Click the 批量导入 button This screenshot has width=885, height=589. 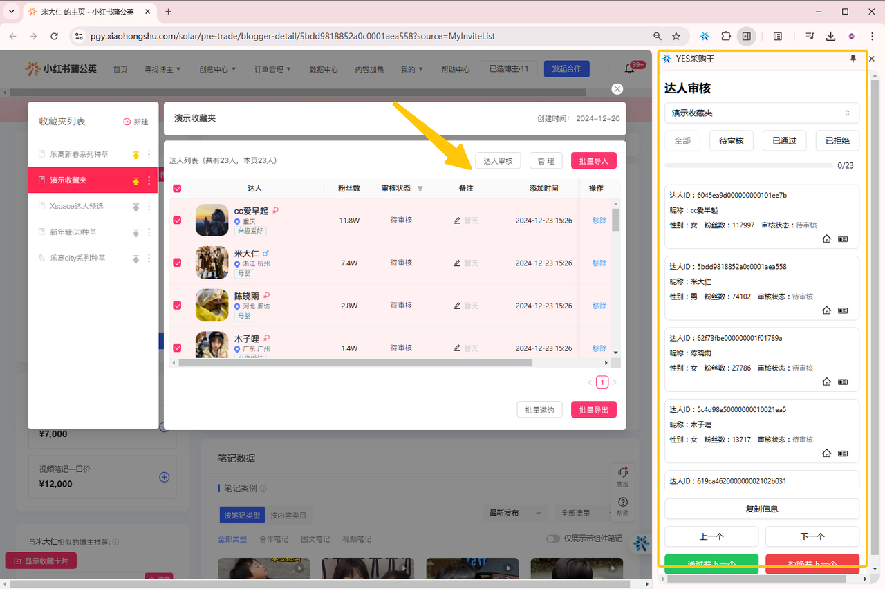[x=593, y=161]
